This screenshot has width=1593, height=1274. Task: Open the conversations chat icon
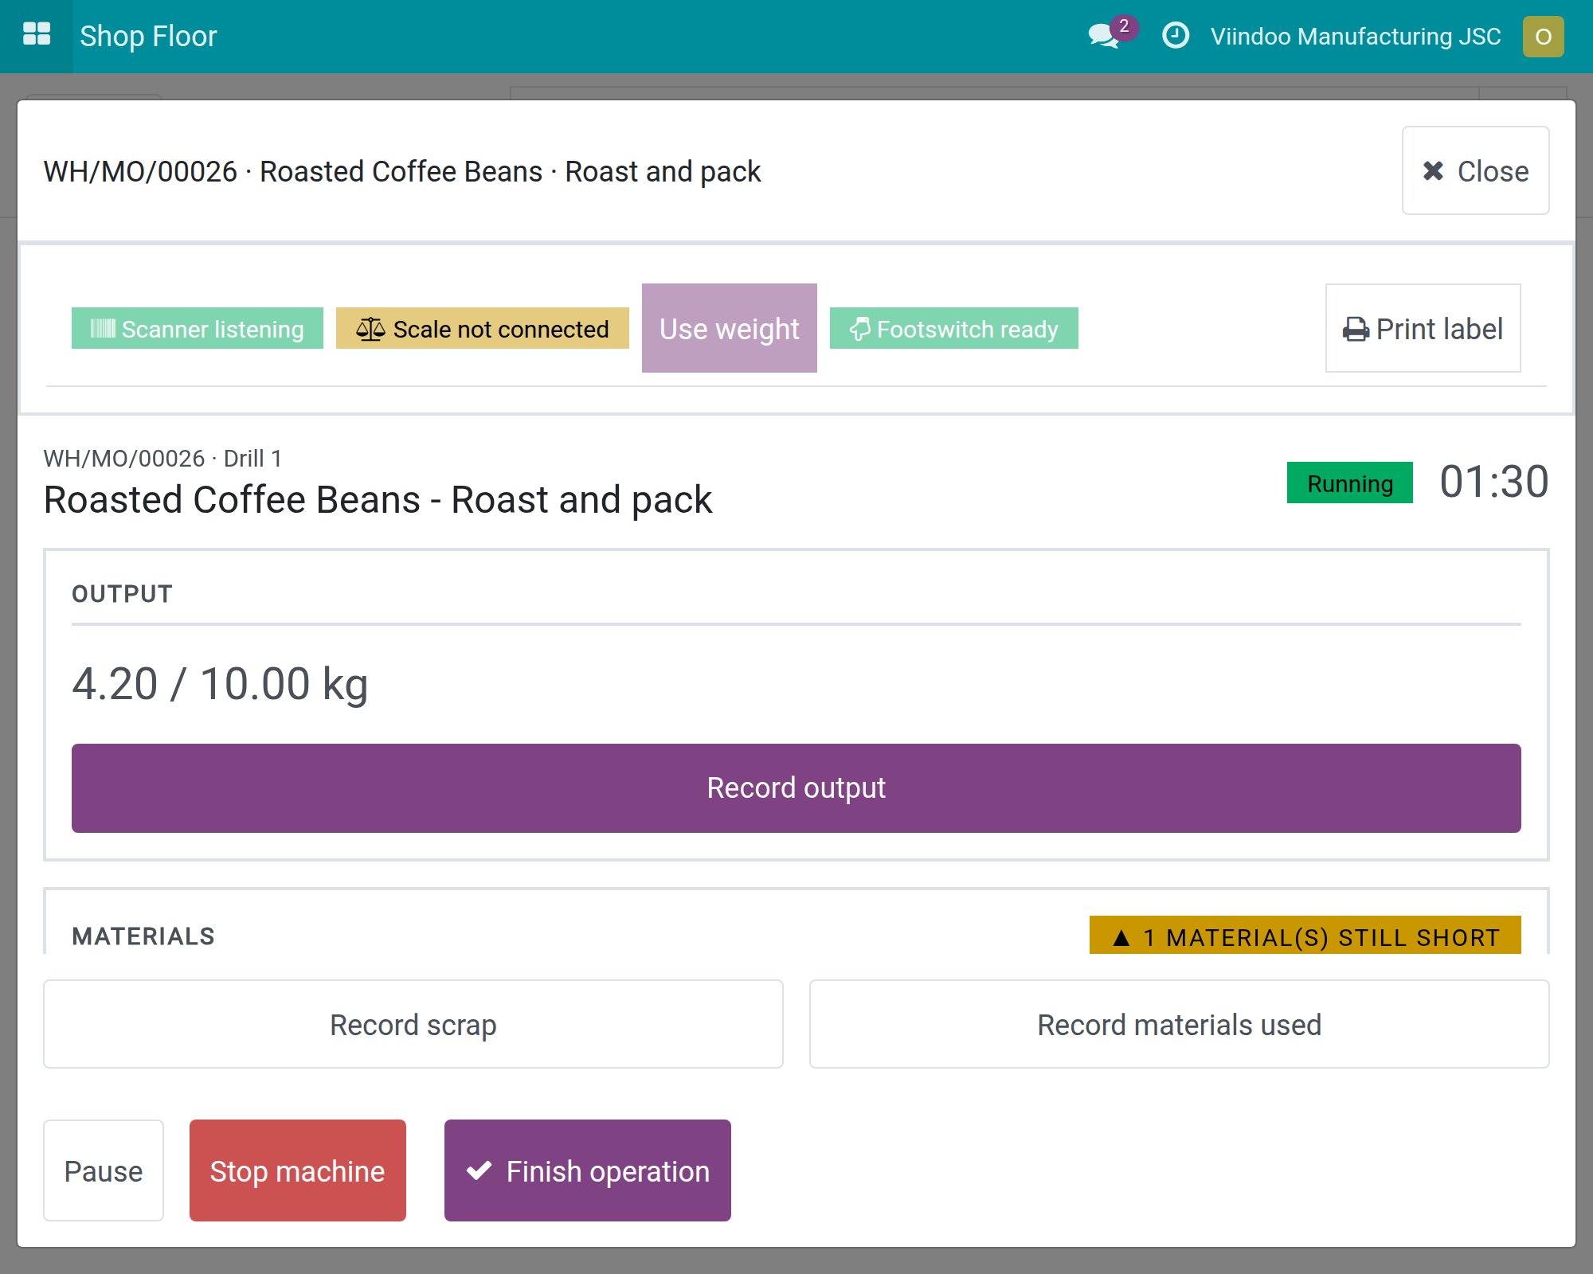point(1105,36)
